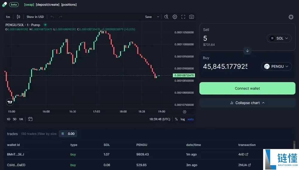
Task: Click the undo arrow in chart toolbar
Action: pyautogui.click(x=52, y=17)
